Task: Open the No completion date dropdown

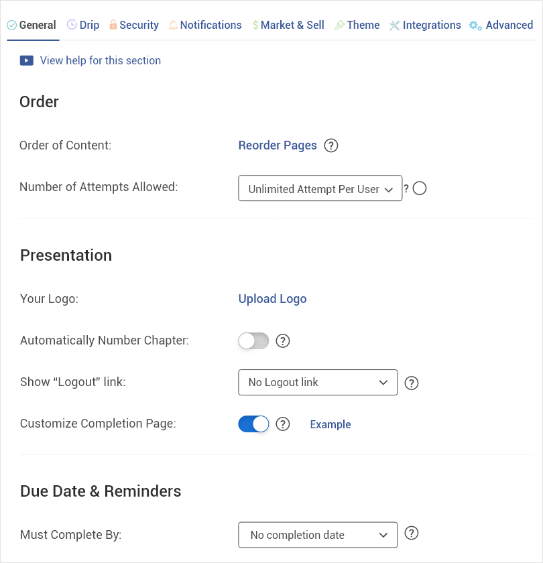Action: [318, 535]
